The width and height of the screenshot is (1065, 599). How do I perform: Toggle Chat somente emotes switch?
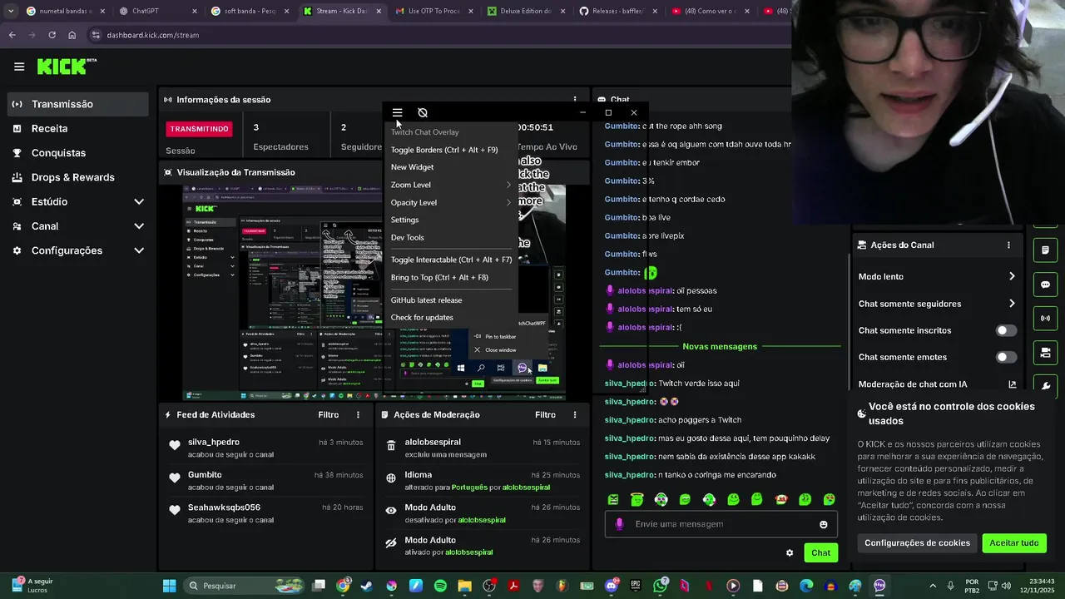[1006, 357]
